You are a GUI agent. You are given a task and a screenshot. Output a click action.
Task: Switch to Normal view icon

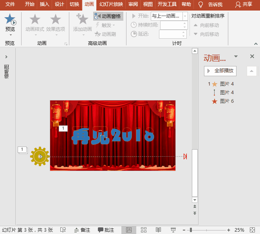(129, 230)
